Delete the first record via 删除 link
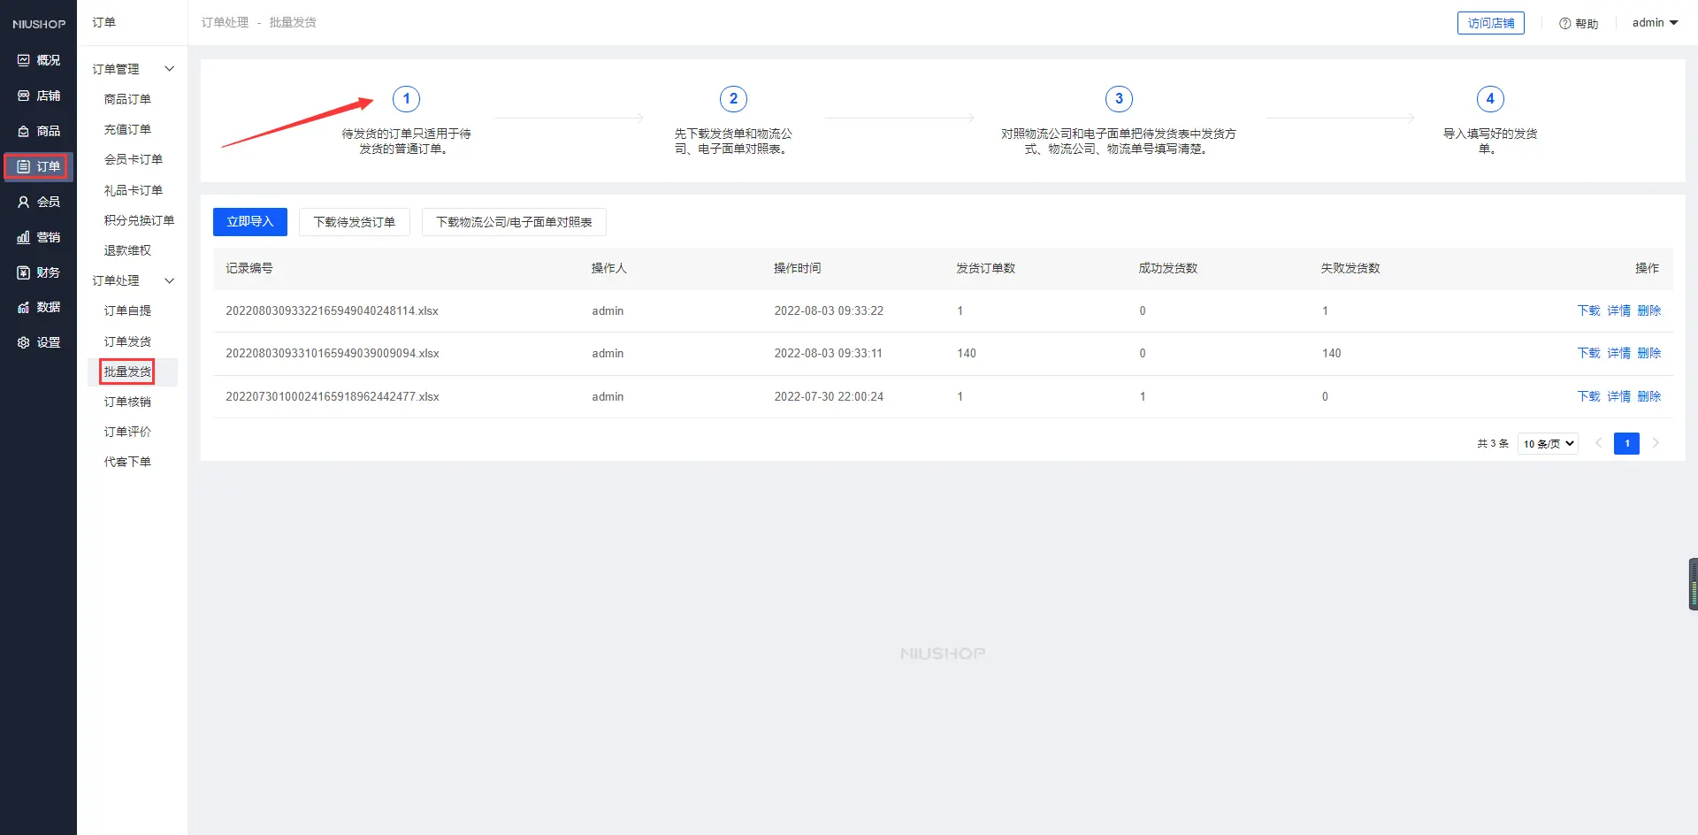1698x835 pixels. tap(1648, 310)
